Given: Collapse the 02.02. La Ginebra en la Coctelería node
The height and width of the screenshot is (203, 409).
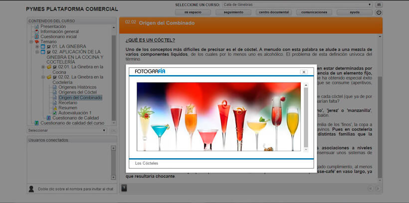Looking at the screenshot, I should click(43, 77).
